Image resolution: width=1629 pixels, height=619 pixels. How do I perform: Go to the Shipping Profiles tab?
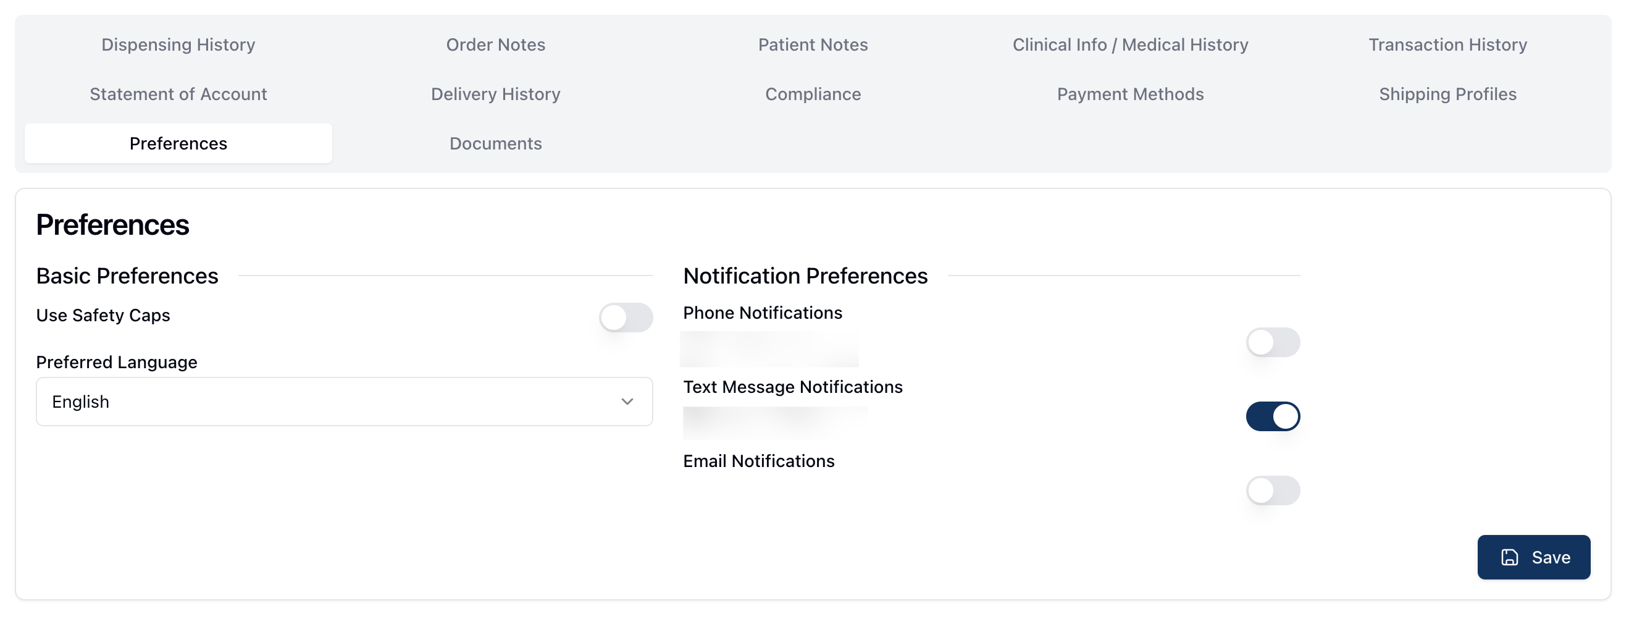pos(1447,94)
